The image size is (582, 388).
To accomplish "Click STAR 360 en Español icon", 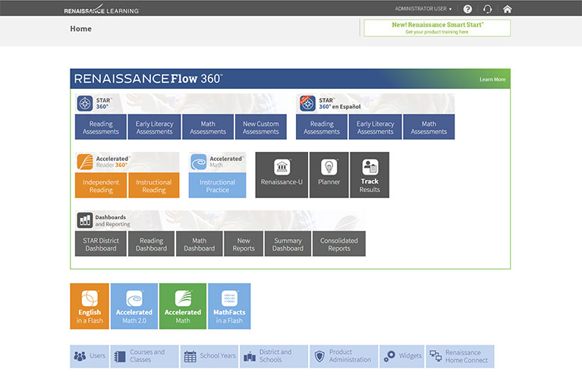I will pyautogui.click(x=307, y=103).
